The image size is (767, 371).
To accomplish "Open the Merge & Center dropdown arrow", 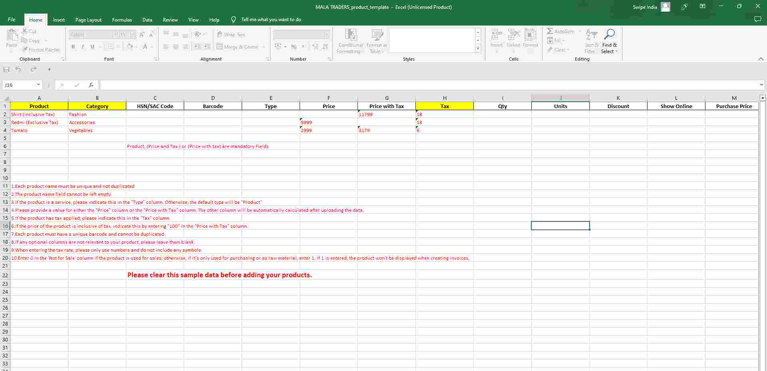I will point(264,47).
